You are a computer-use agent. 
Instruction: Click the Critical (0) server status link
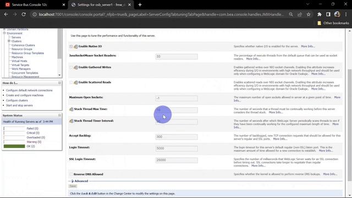33,133
